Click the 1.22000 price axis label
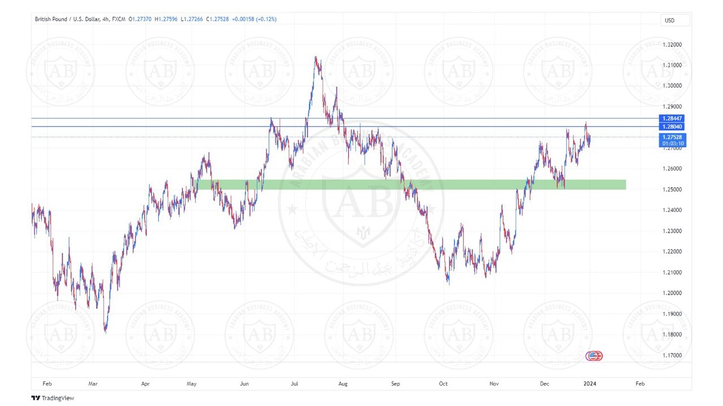This screenshot has width=723, height=406. 672,251
